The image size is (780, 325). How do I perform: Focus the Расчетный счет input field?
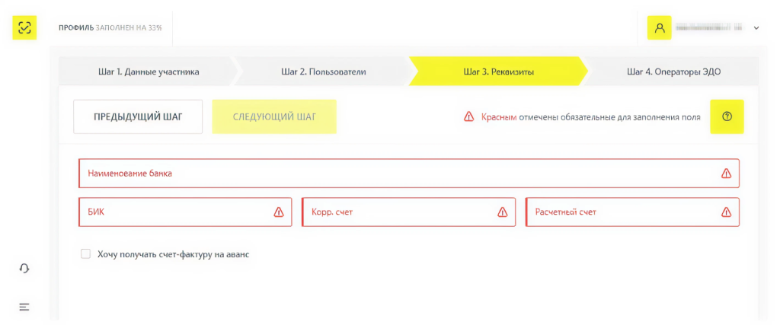tap(632, 212)
